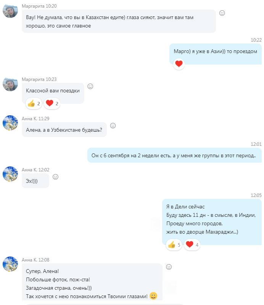
Task: Add reaction to "Классной вам поездки" message
Action: [x=90, y=86]
